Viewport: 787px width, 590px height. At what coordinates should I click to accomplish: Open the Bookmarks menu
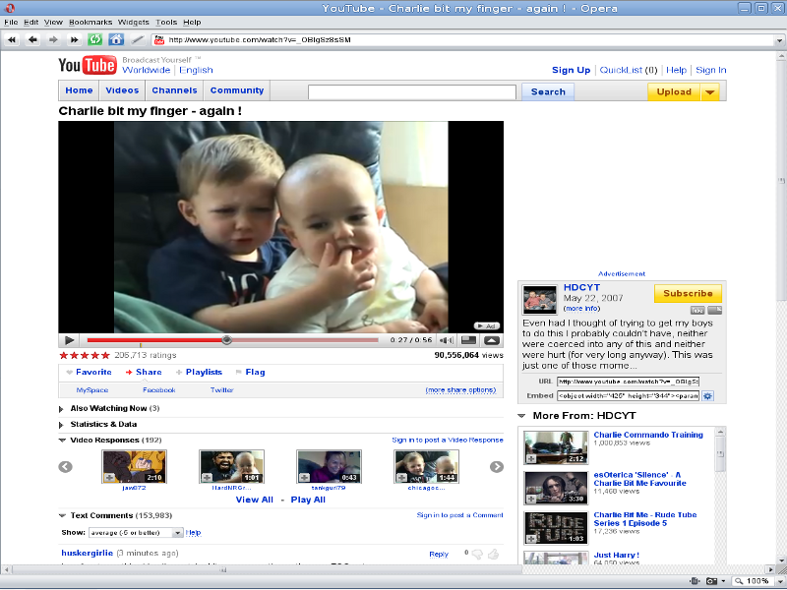point(91,22)
